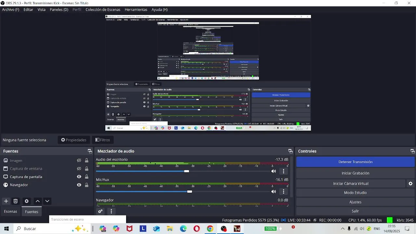416x234 pixels.
Task: Open Outlook from the taskbar
Action: [156, 229]
